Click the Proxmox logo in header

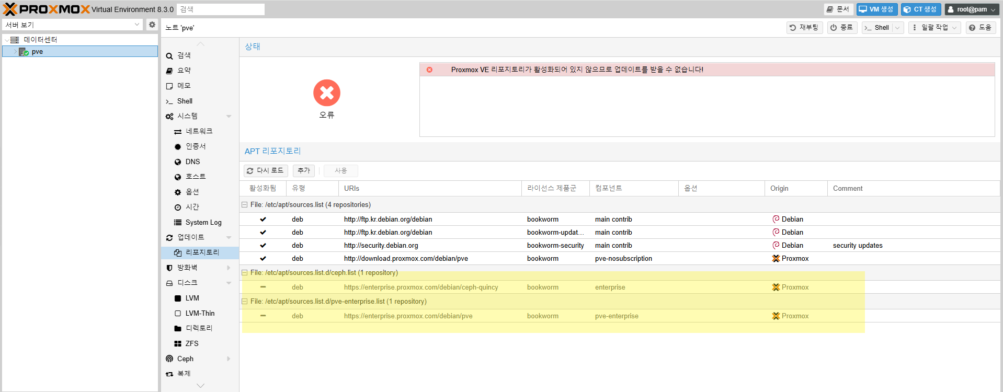47,9
